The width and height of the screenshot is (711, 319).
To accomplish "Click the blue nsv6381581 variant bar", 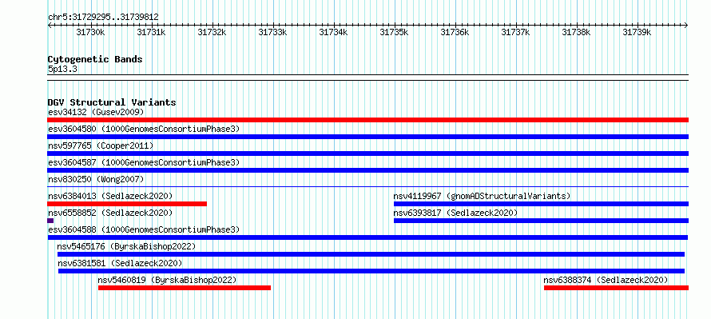I will point(371,271).
